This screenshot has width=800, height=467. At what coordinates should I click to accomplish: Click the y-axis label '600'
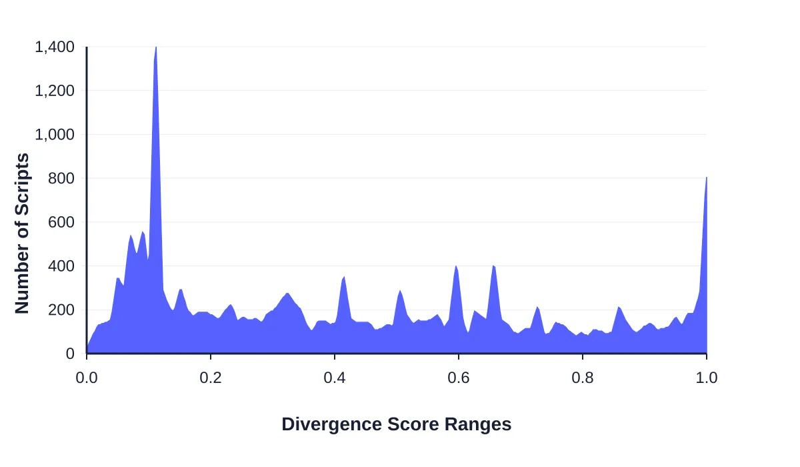[61, 222]
